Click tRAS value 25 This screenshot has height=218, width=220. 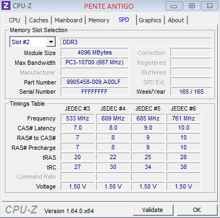coord(148,157)
